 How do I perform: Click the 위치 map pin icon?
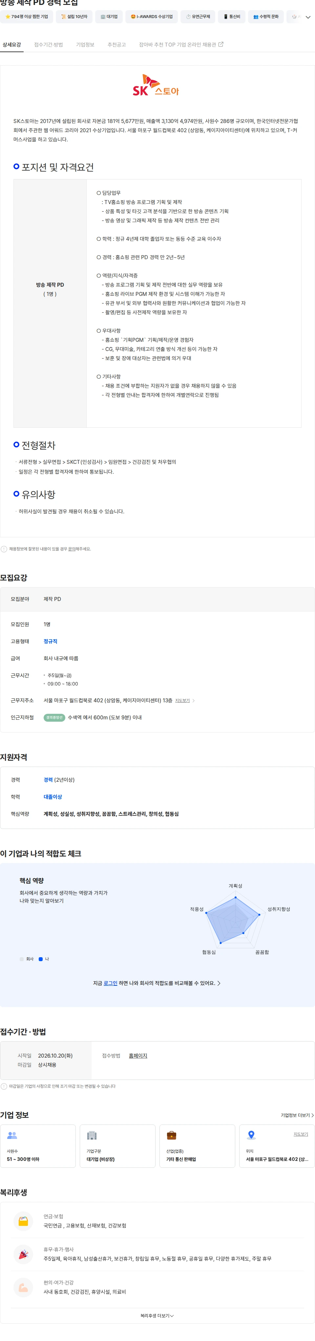coord(251,1135)
